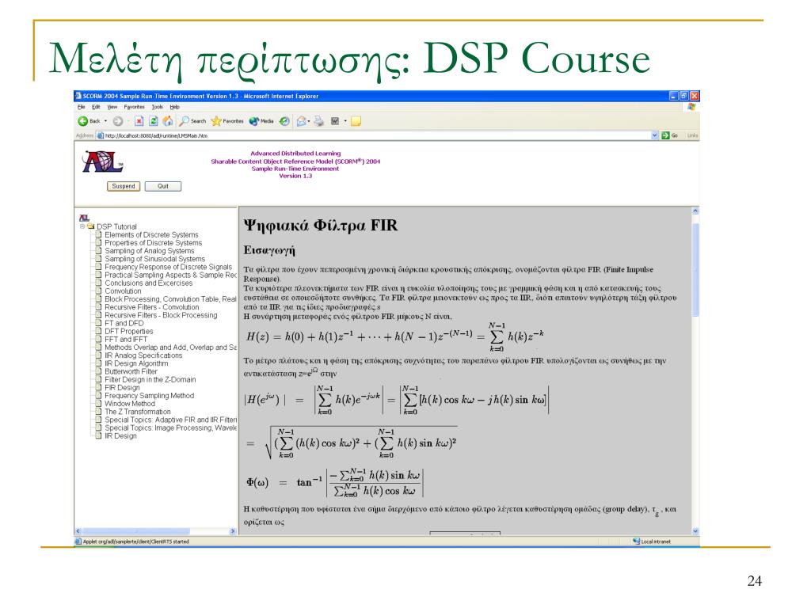Viewport: 811px width, 608px height.
Task: Click the yellow note icon in toolbar
Action: (356, 121)
